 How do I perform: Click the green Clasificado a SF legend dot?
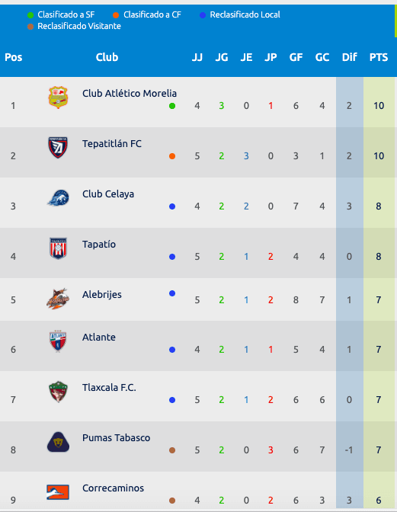pos(30,15)
